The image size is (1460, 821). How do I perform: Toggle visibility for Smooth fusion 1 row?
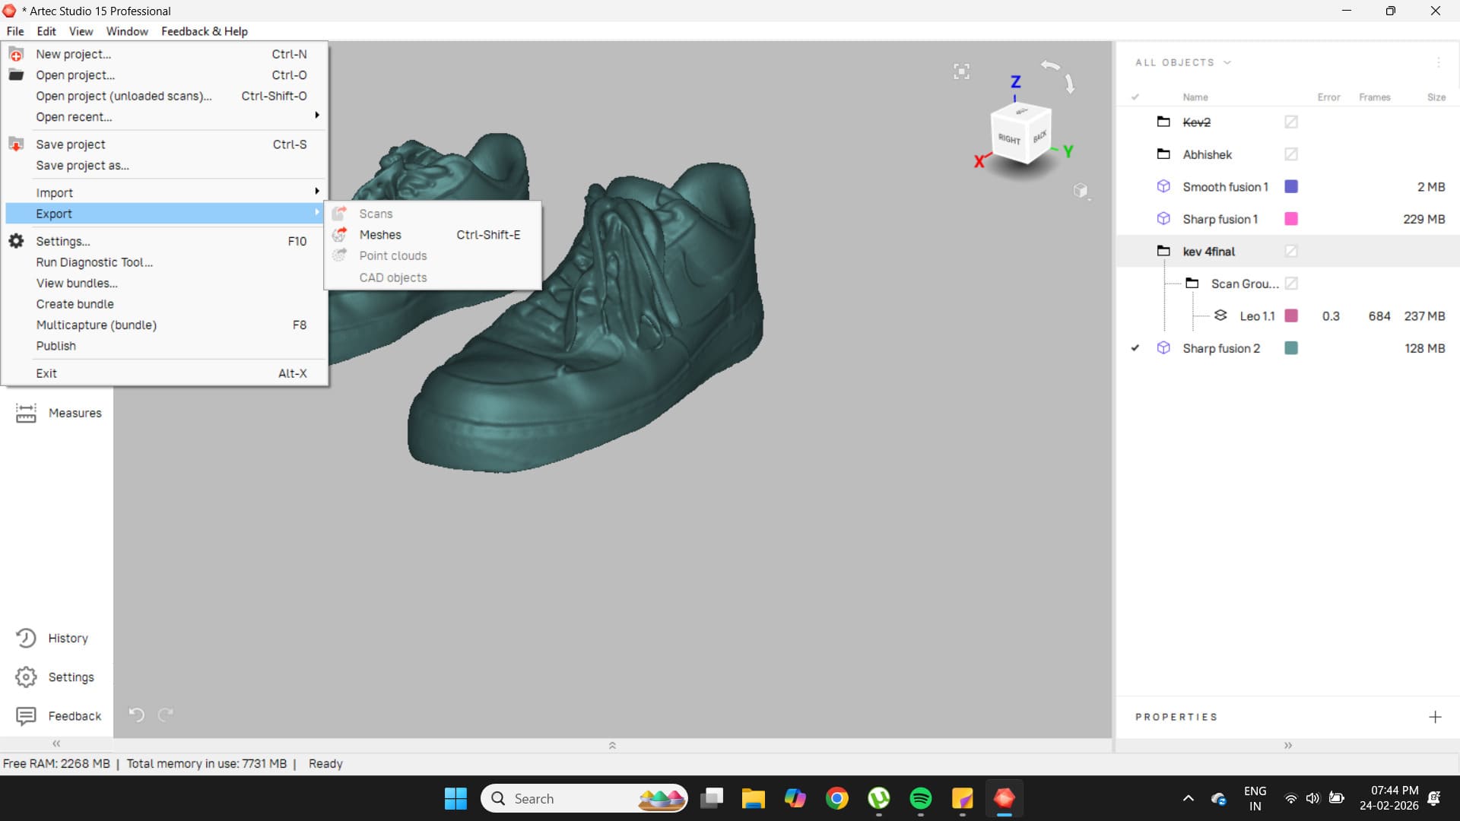tap(1135, 187)
